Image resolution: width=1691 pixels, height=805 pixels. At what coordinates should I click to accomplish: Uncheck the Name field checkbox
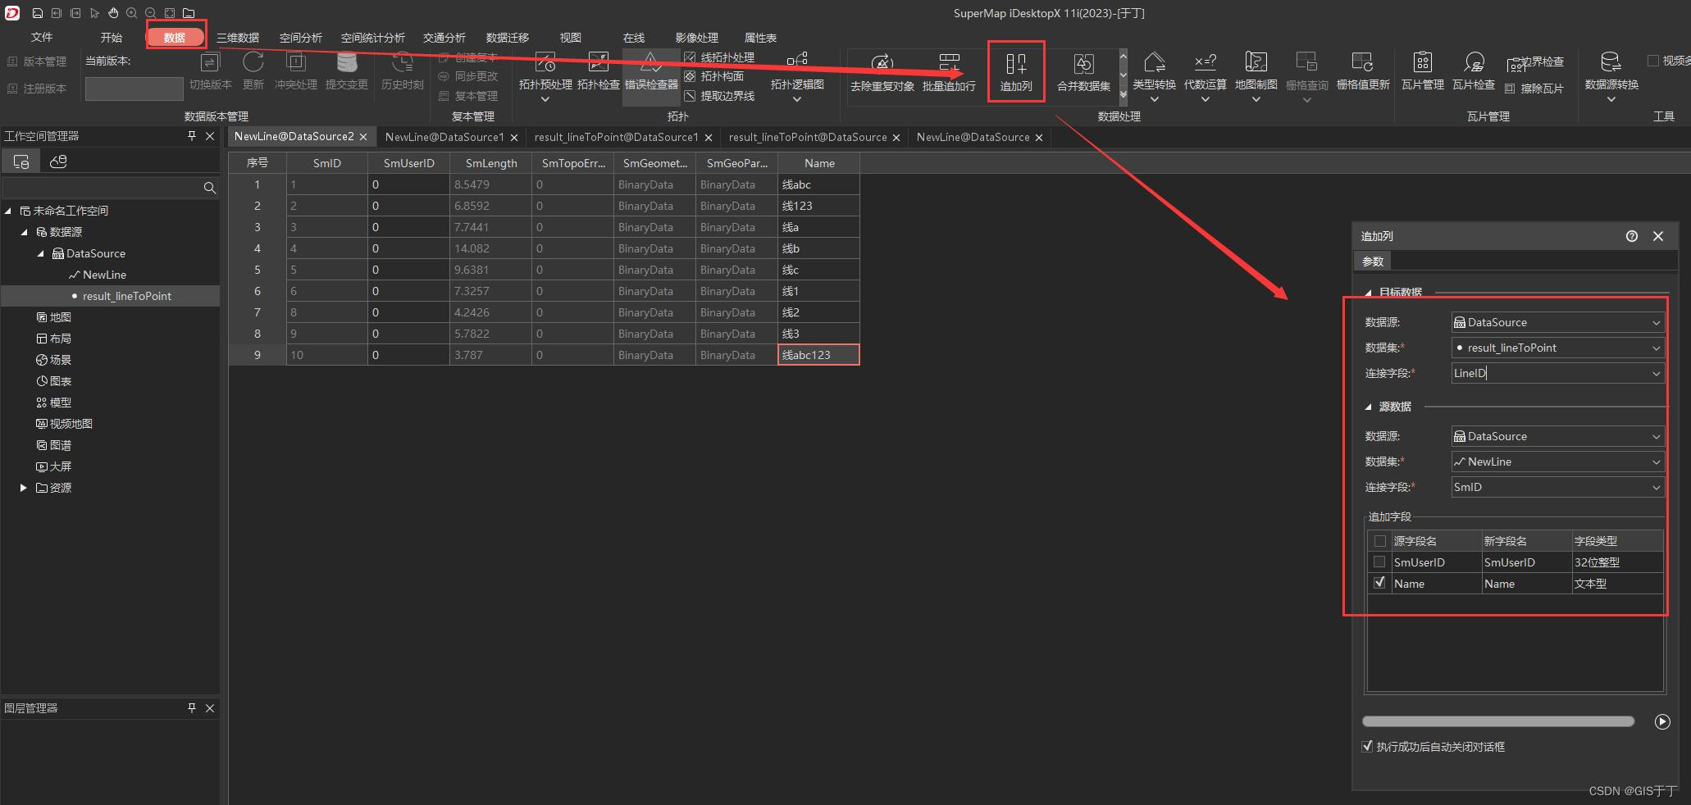point(1379,583)
